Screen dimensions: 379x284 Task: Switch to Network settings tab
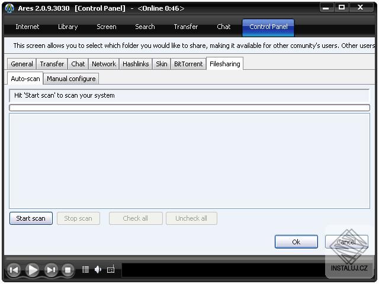tap(104, 64)
